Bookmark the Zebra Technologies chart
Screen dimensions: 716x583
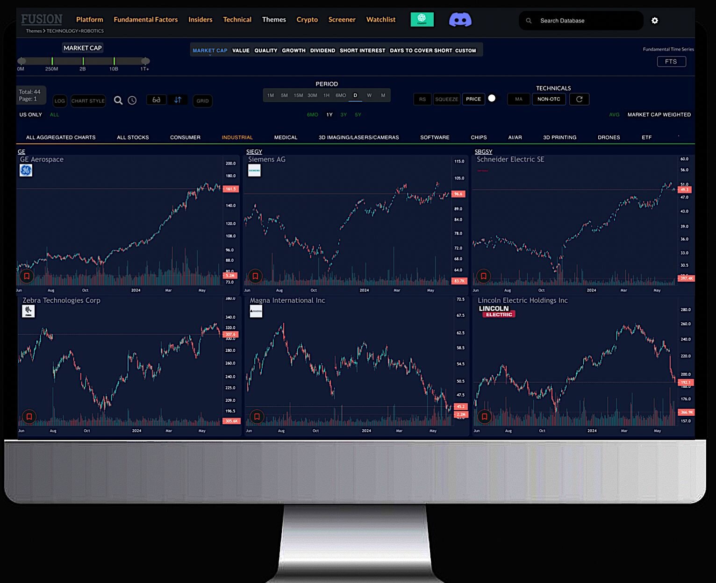[29, 416]
